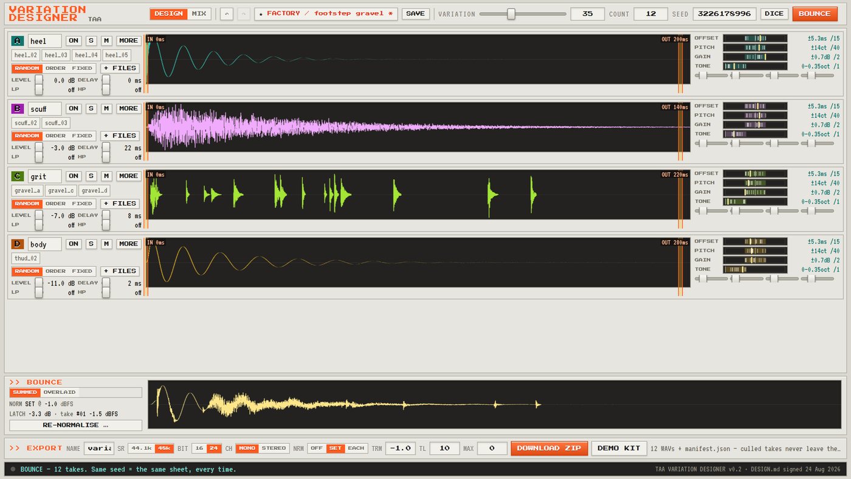The height and width of the screenshot is (479, 851).
Task: Click the orange D badge on body layer
Action: coord(18,244)
